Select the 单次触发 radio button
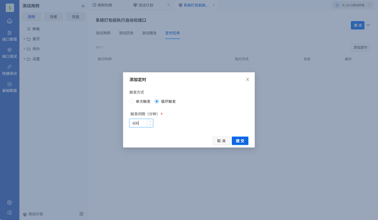Viewport: 378px width, 220px height. (x=132, y=101)
